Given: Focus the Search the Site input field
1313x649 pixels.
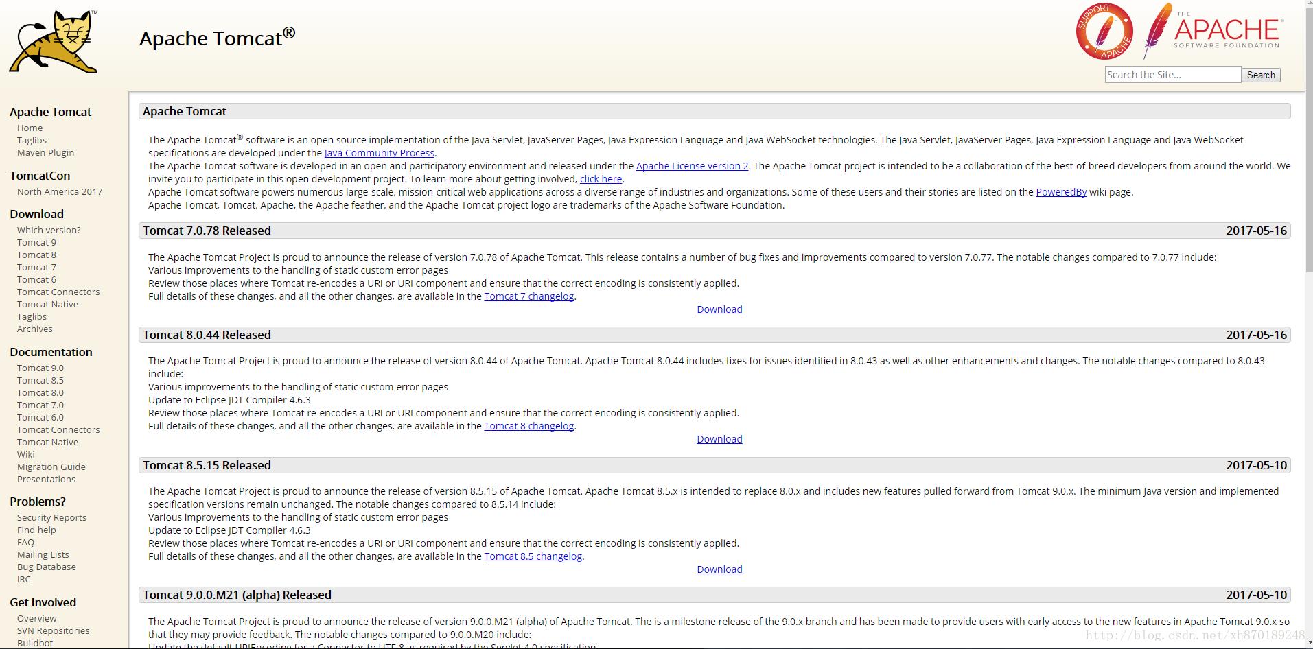Looking at the screenshot, I should point(1172,75).
